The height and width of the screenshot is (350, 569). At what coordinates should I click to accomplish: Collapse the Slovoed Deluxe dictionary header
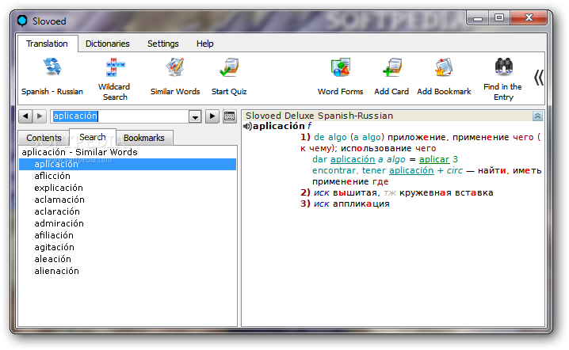[x=537, y=116]
